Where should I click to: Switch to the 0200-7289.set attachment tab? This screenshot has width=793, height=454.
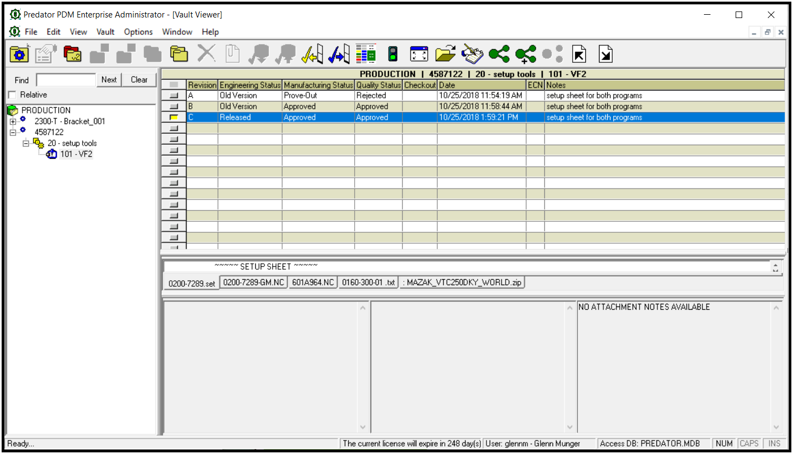point(192,284)
